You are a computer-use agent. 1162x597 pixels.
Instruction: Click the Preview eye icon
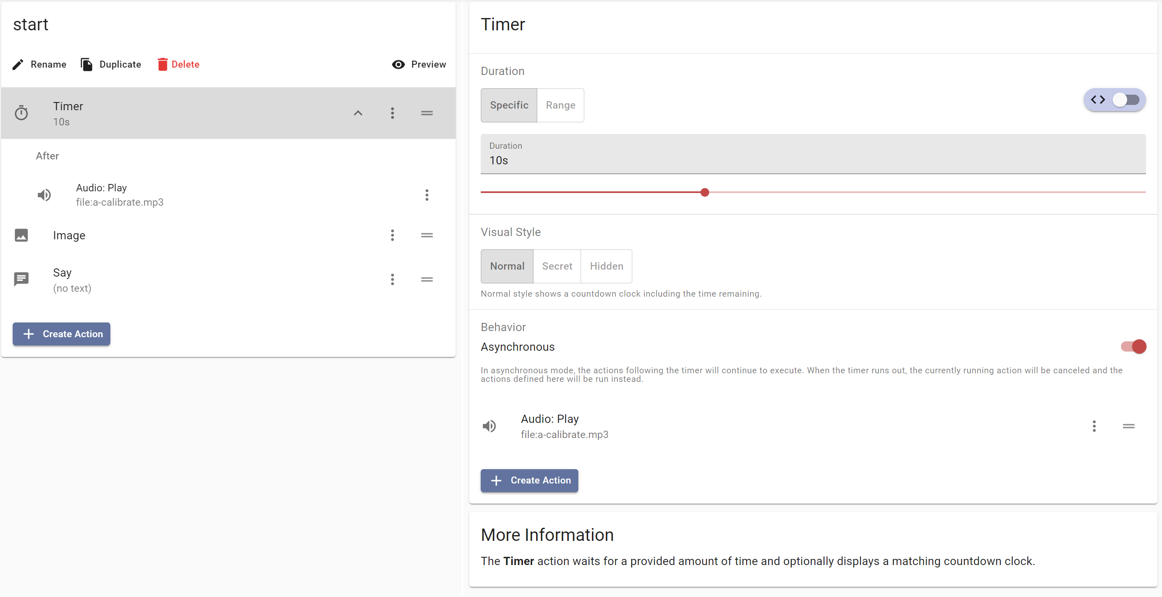pos(398,64)
